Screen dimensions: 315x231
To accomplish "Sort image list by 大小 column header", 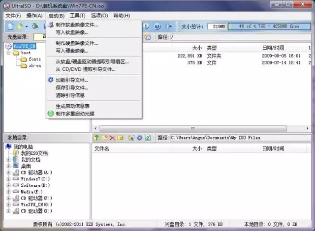I will (187, 48).
